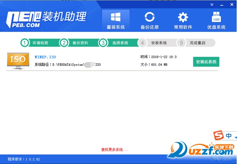Switch to 备份还原 tab
Viewport: 237px width, 164px height.
point(149,20)
